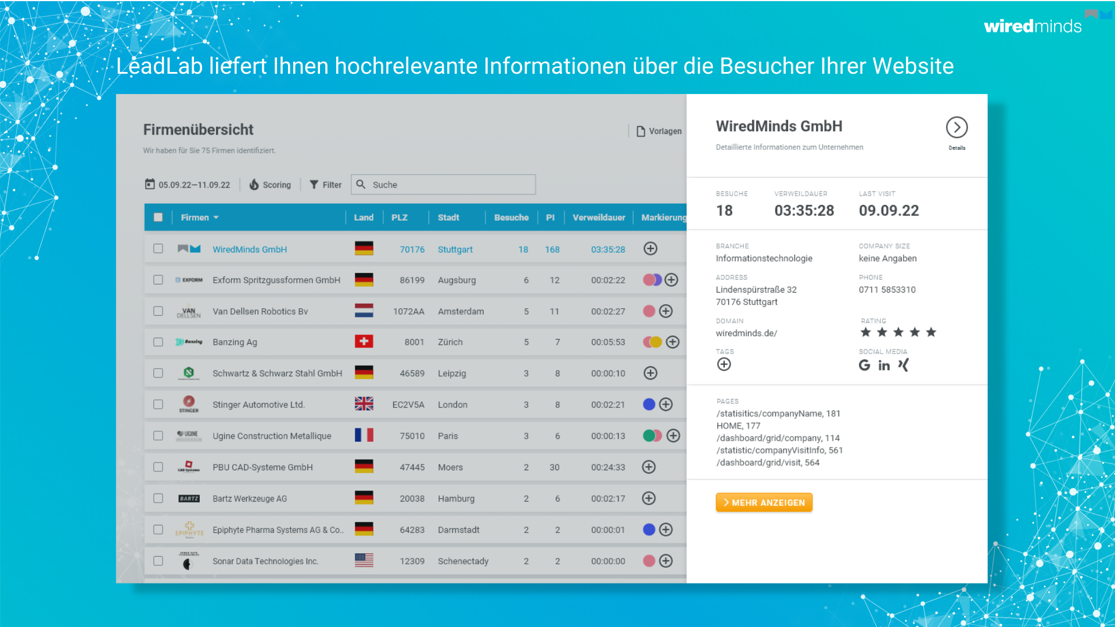Toggle the select-all header checkbox
Image resolution: width=1115 pixels, height=627 pixels.
pos(158,217)
